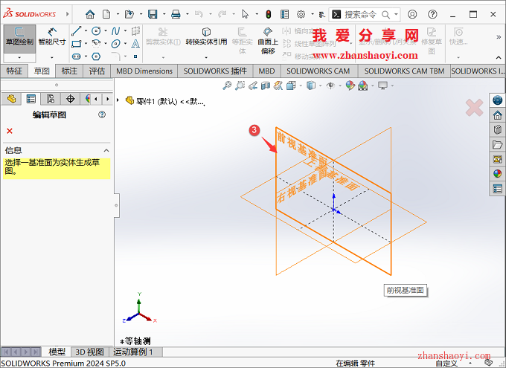Open the PropertyManager panel tab icon
506x368 pixels.
(x=31, y=99)
